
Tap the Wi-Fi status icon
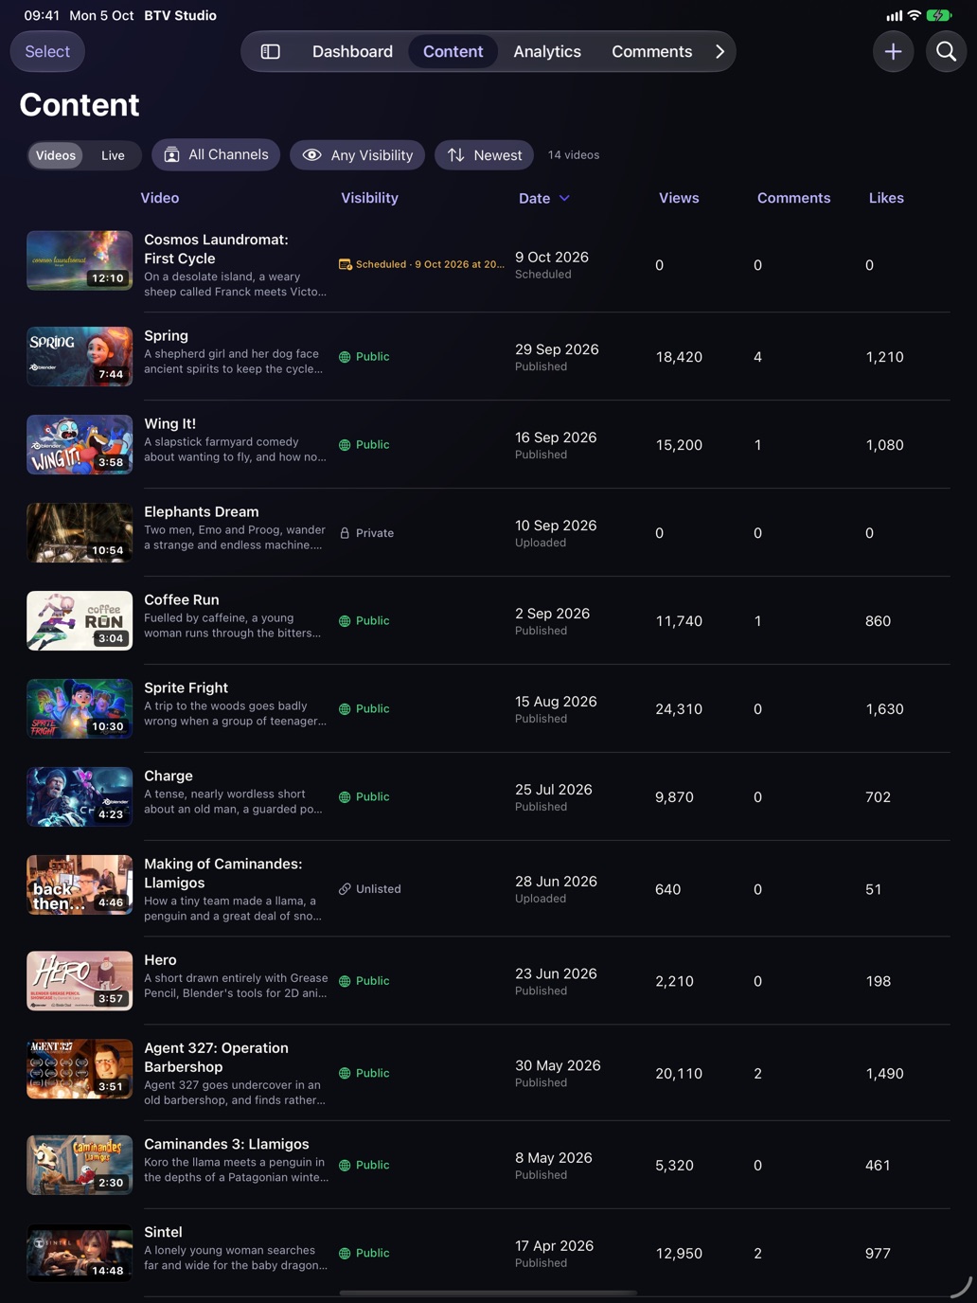pos(914,15)
